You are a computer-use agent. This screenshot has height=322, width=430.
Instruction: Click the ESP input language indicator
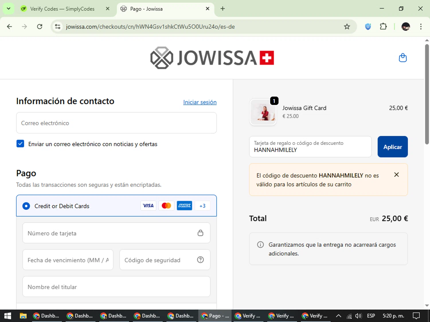click(x=371, y=316)
